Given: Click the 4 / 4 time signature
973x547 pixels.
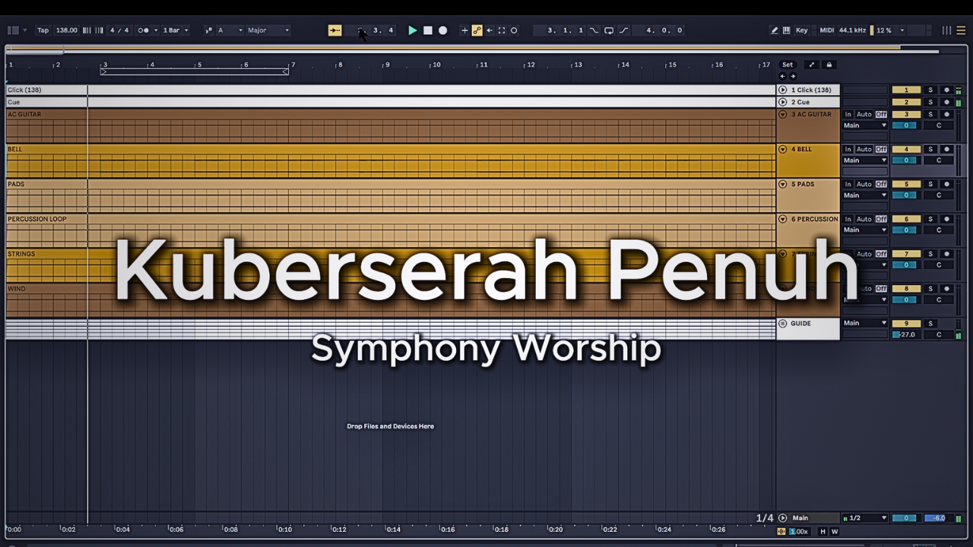Looking at the screenshot, I should pos(119,30).
